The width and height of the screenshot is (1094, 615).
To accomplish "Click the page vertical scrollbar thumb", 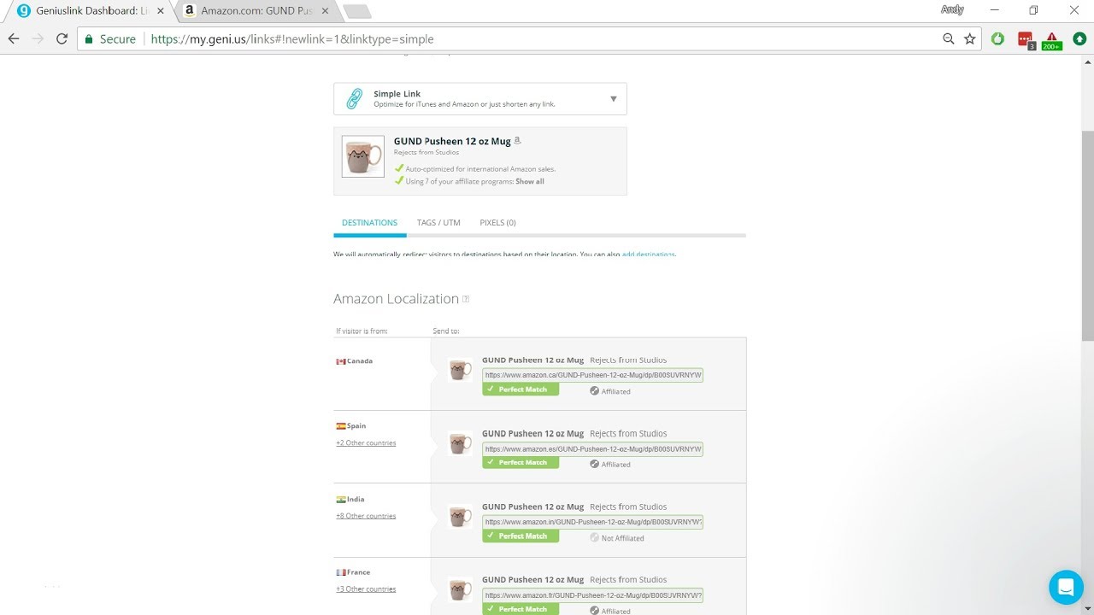I will coord(1087,237).
